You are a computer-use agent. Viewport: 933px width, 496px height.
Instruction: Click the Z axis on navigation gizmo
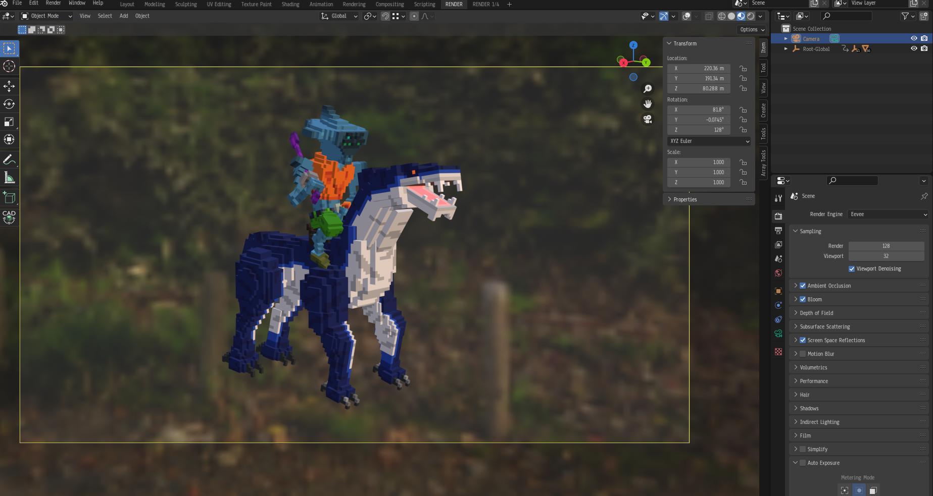tap(633, 45)
